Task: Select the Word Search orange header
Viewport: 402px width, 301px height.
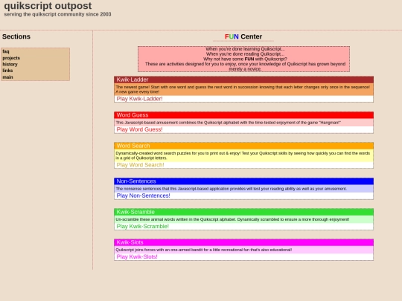Action: click(x=244, y=146)
